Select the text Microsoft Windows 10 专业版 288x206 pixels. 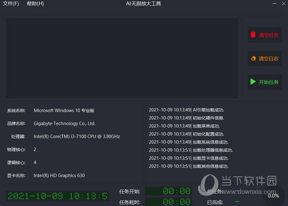[64, 111]
